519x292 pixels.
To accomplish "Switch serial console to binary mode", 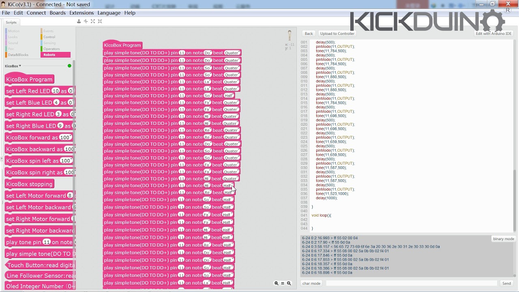I will (x=503, y=239).
